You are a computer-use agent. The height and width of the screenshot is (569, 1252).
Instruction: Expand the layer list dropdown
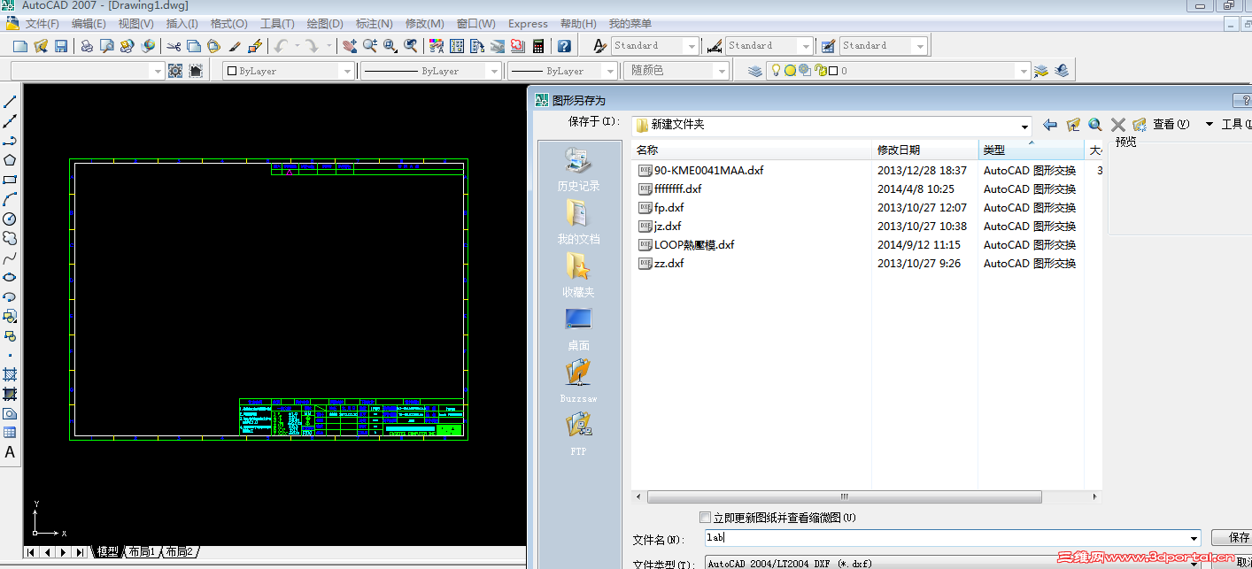coord(1024,71)
